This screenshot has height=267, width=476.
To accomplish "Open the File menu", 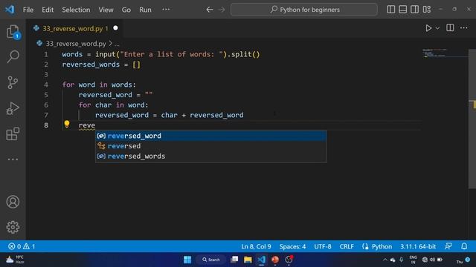I will [28, 10].
